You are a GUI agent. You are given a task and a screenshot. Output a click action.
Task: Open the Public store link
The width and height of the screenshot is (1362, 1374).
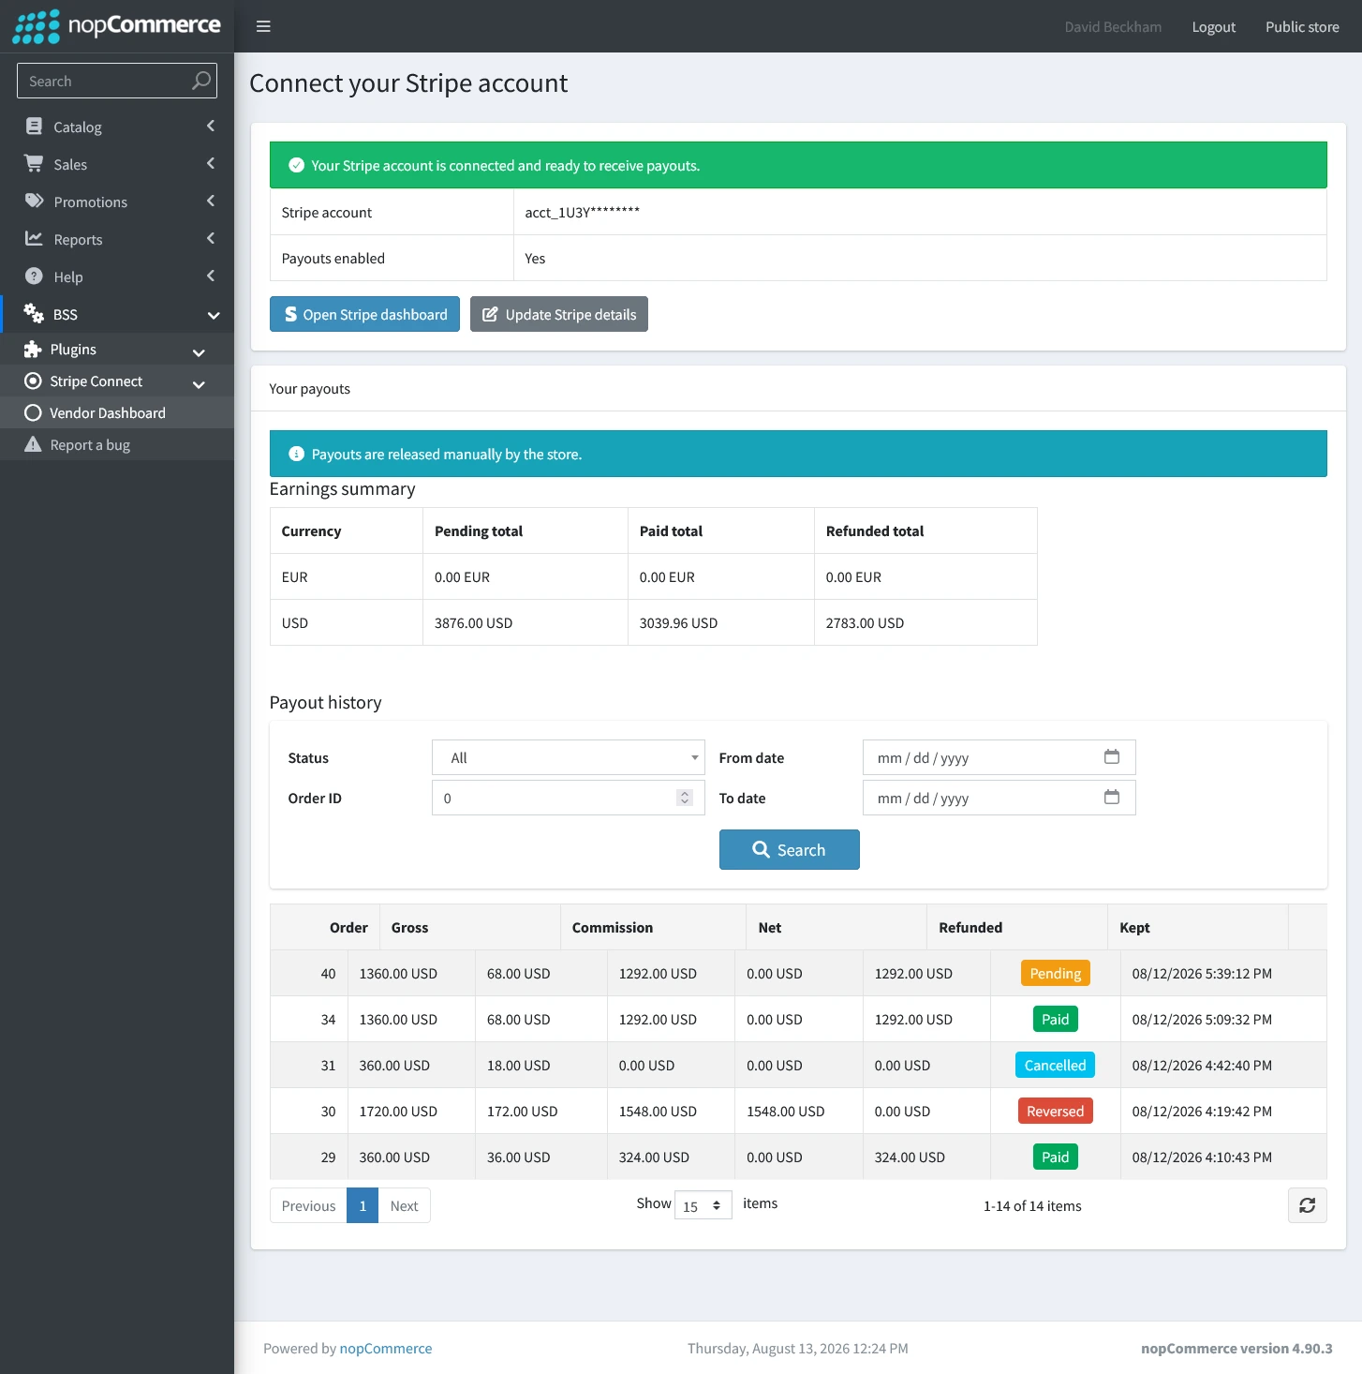pyautogui.click(x=1302, y=27)
